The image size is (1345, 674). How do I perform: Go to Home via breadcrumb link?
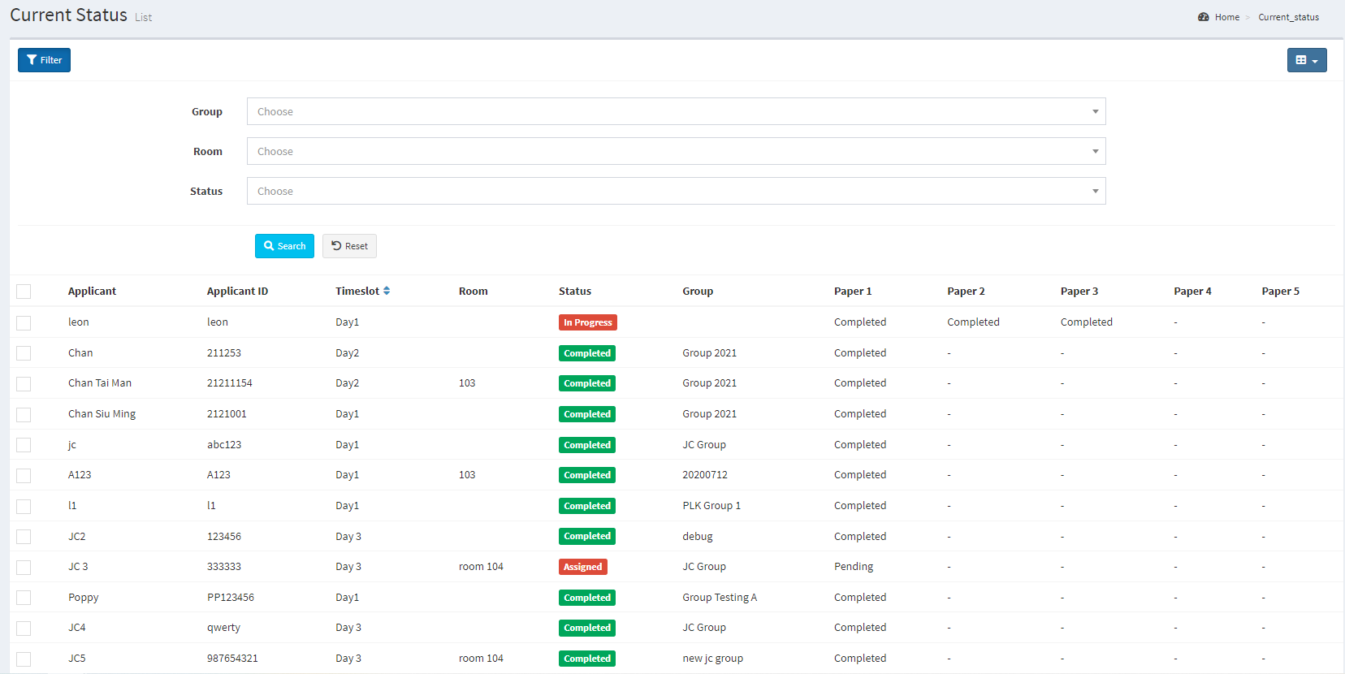(x=1226, y=17)
